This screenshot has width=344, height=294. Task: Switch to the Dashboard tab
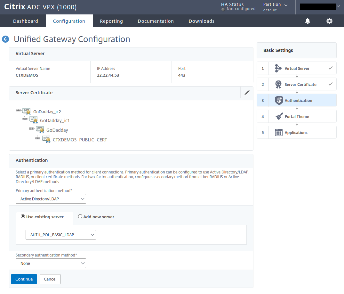pyautogui.click(x=26, y=21)
